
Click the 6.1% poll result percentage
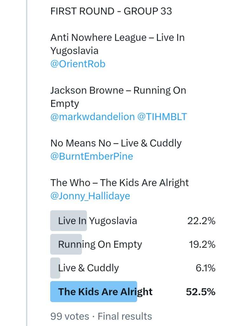[x=205, y=268]
